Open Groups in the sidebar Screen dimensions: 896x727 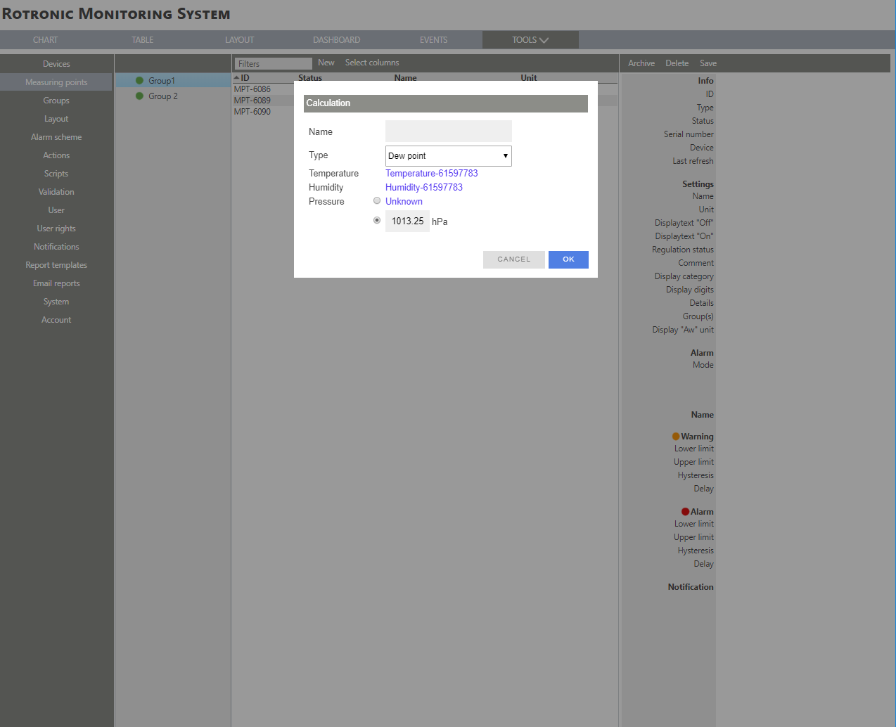[56, 101]
